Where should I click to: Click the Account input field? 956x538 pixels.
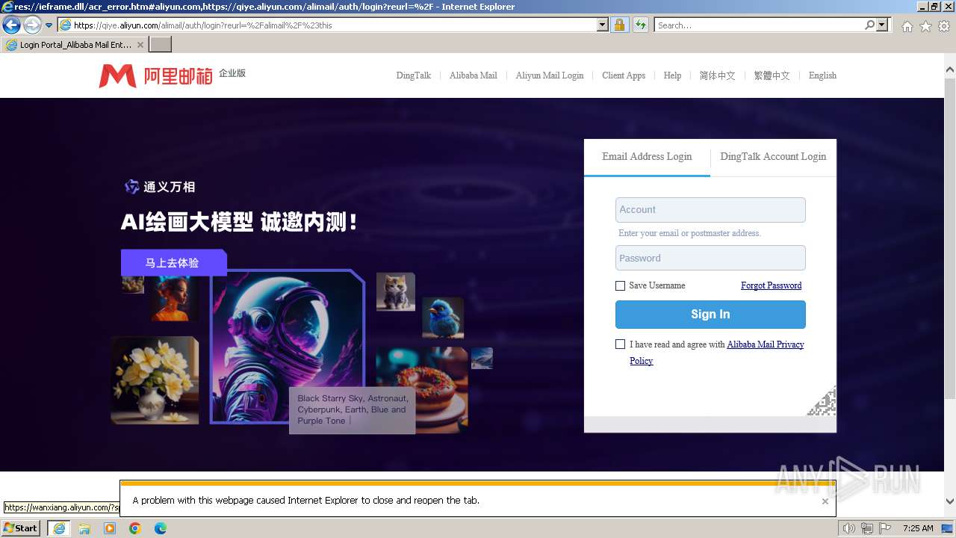[710, 210]
